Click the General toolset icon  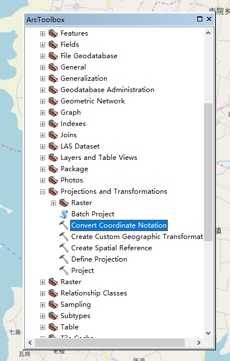tap(53, 67)
